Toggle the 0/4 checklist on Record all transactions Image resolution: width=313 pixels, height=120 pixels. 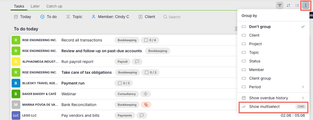[150, 40]
